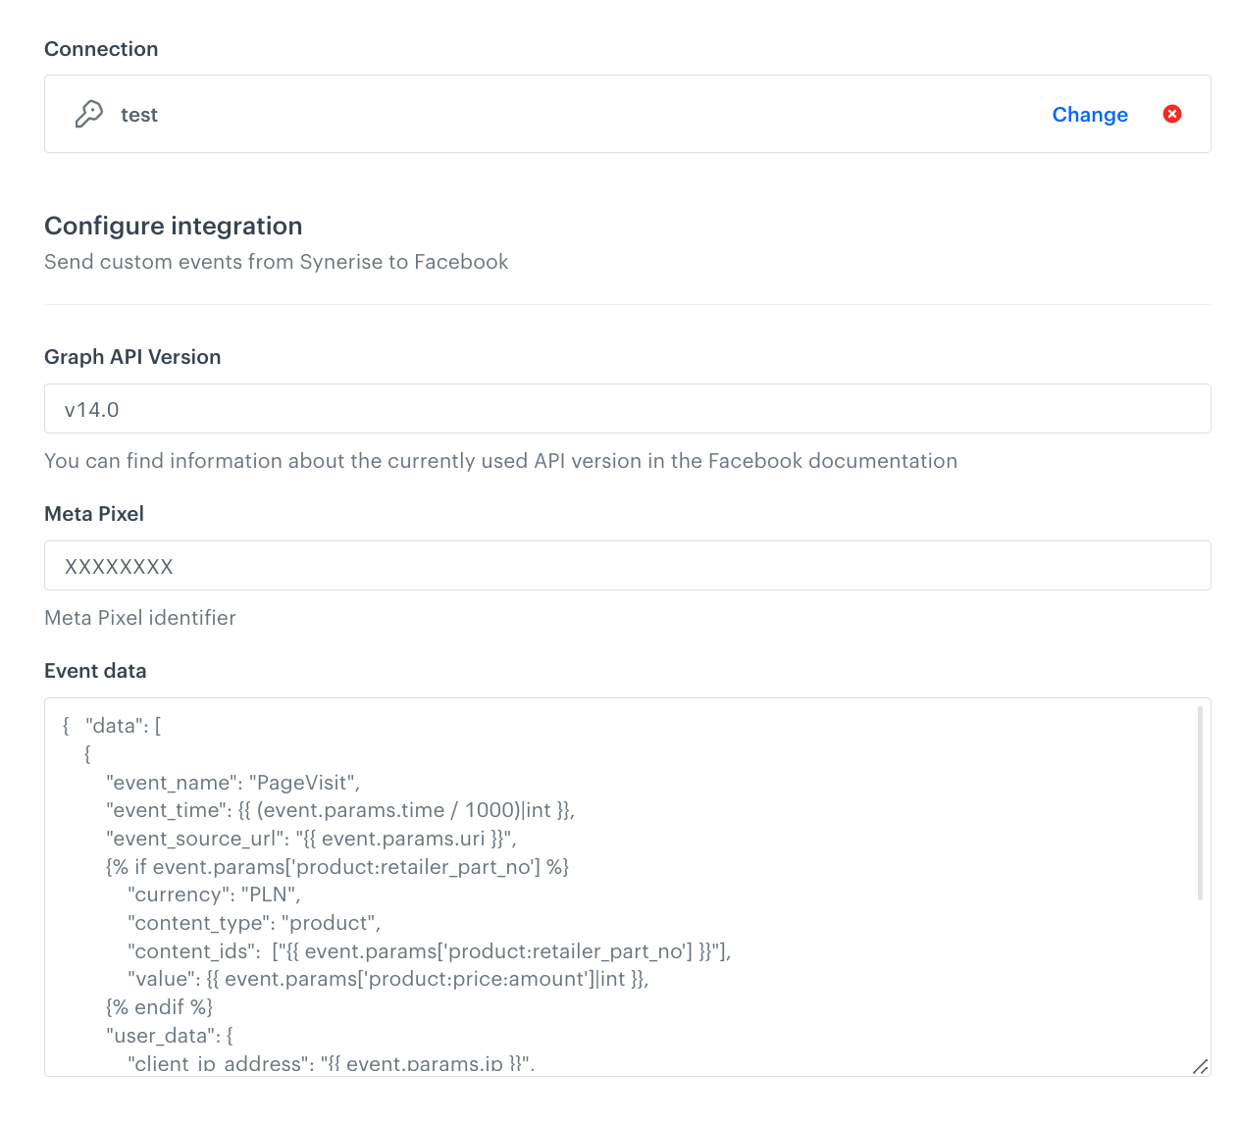Click the Event data label

click(95, 670)
